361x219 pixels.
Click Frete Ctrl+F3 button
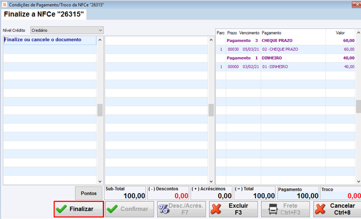(285, 209)
